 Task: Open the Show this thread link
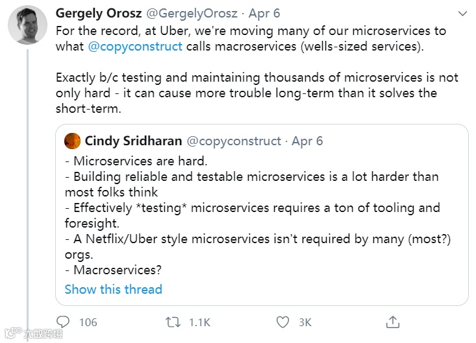coord(113,289)
